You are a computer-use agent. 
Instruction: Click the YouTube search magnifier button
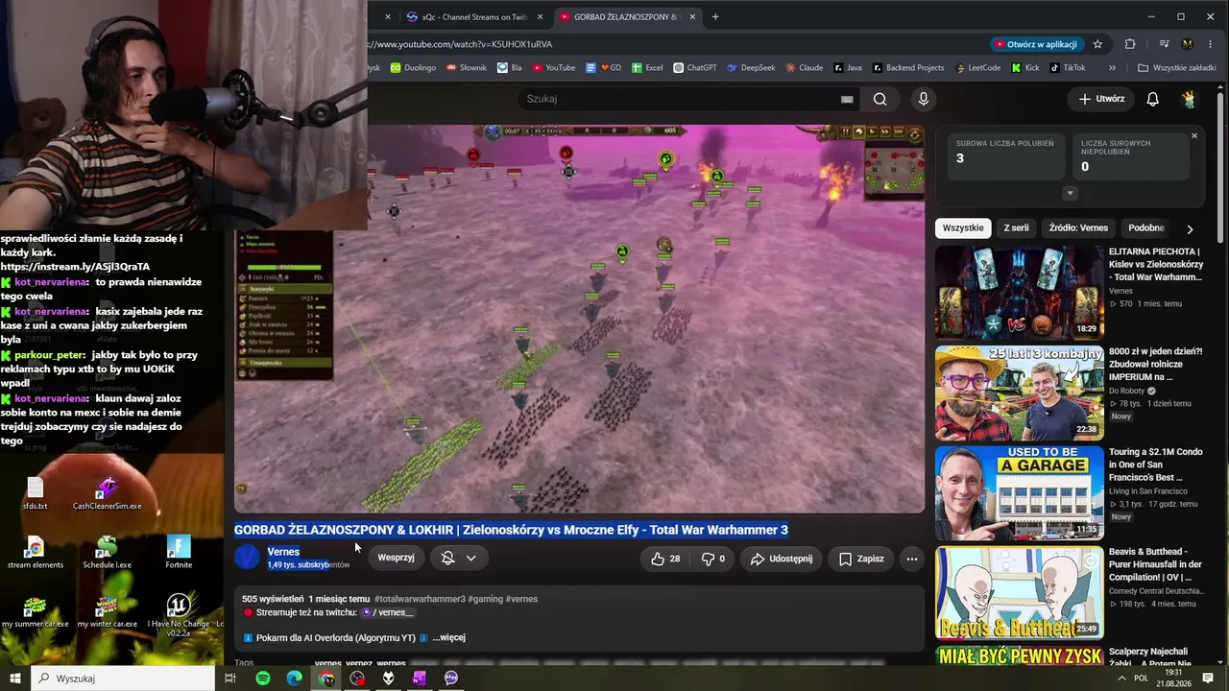pyautogui.click(x=880, y=99)
